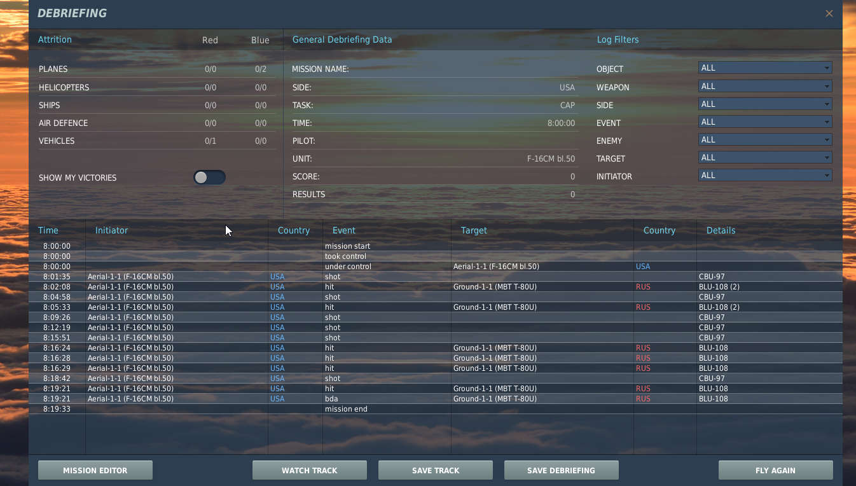Screen dimensions: 856x486
Task: Click the HELICOPTERS attrition row label
Action: [x=64, y=88]
